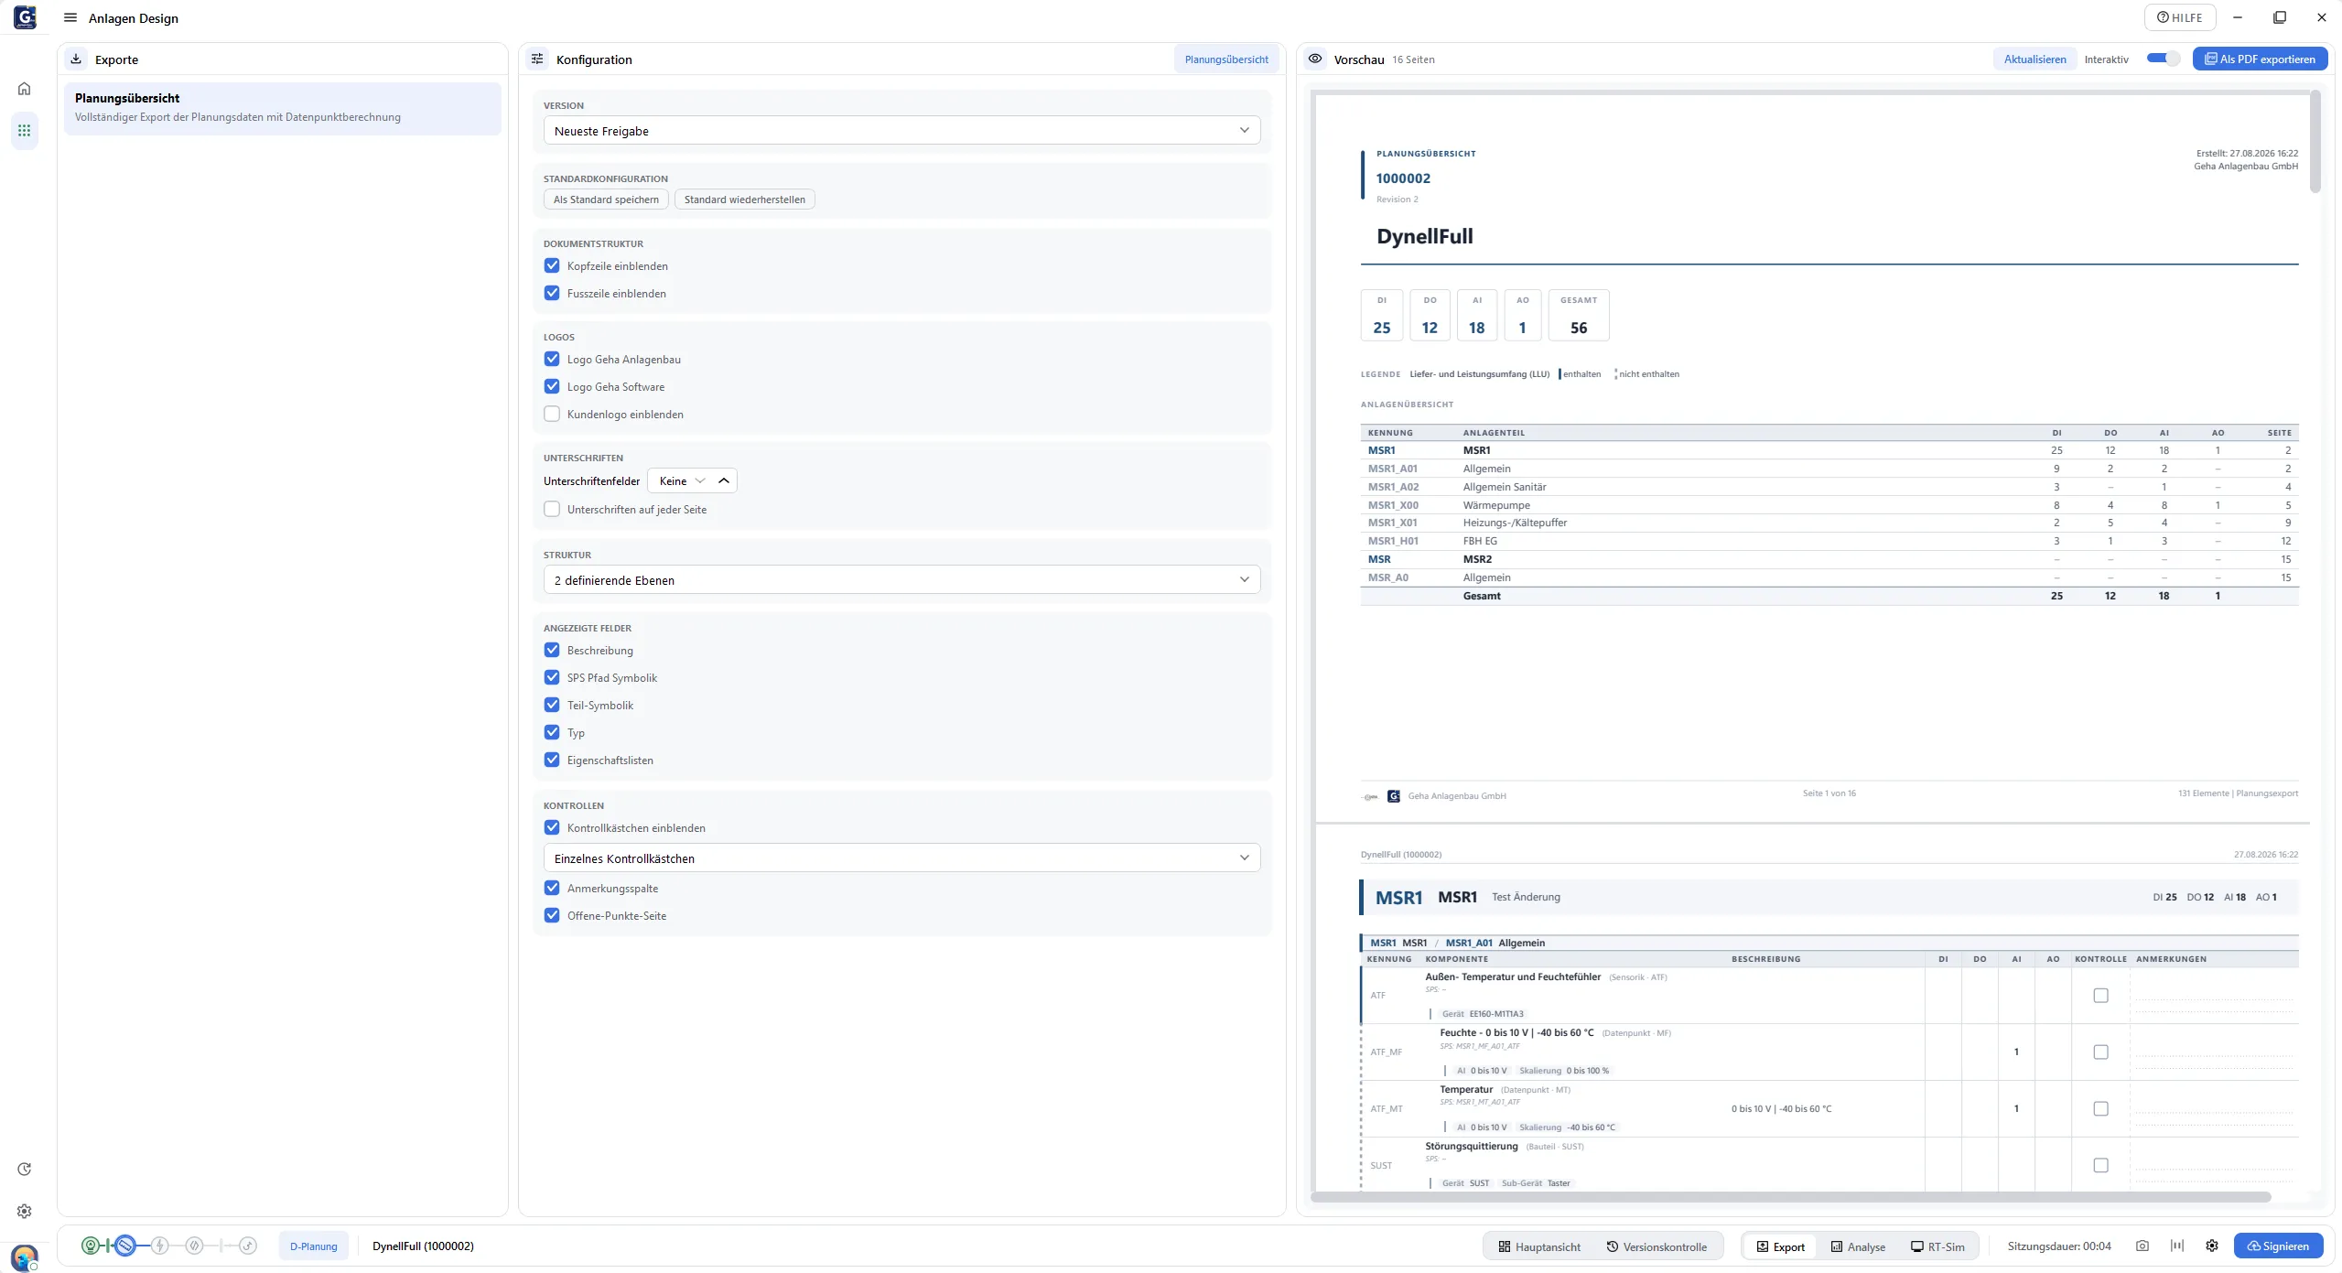Screen dimensions: 2342x1273
Task: Click Standard wiederherstellen button
Action: pos(745,200)
